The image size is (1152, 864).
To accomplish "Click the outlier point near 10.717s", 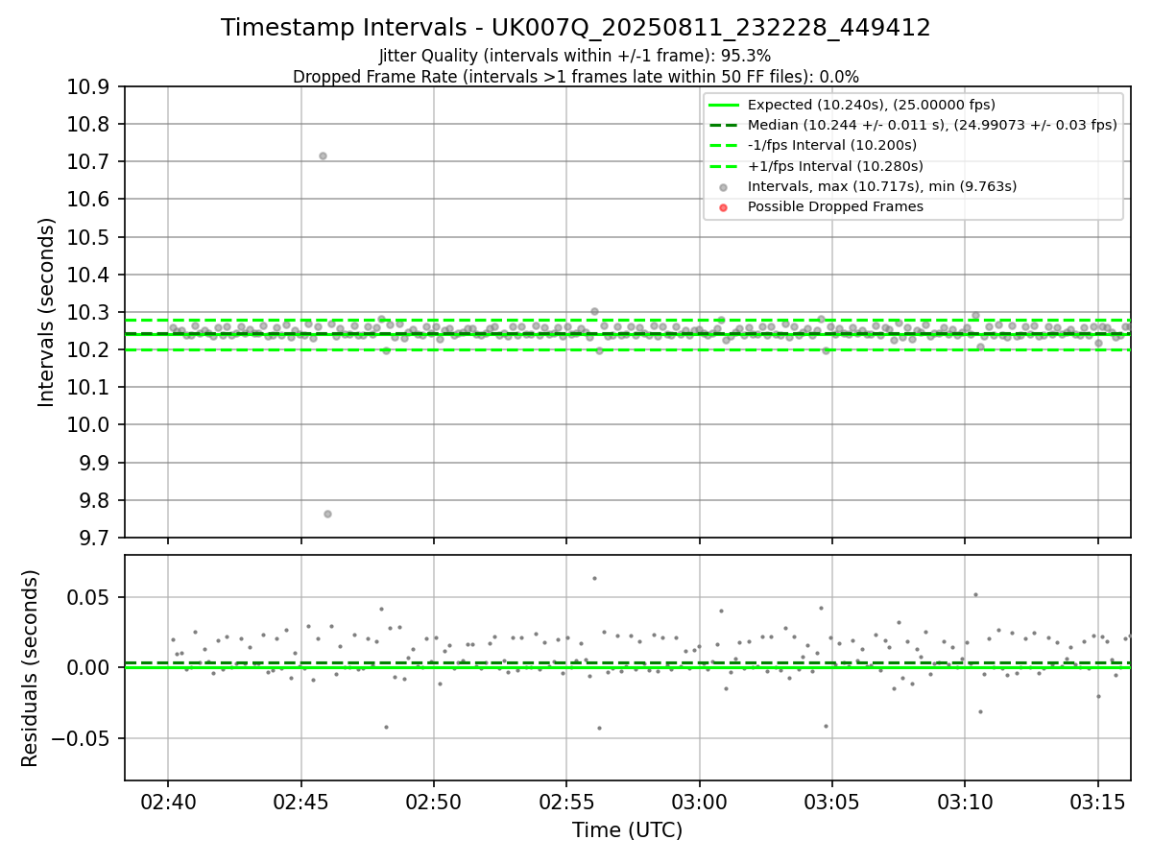I will point(323,156).
